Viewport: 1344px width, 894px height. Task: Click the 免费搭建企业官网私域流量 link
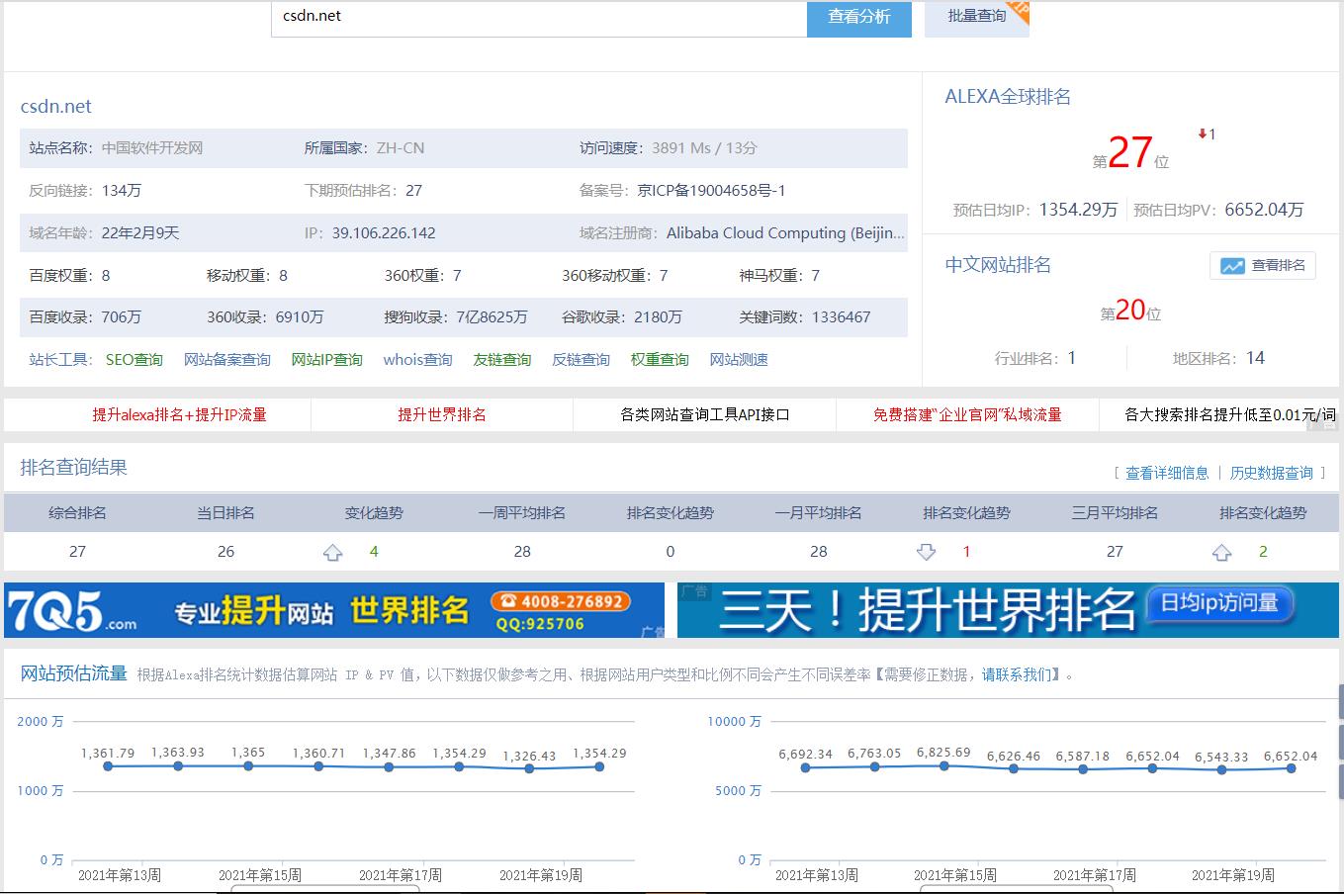point(967,415)
